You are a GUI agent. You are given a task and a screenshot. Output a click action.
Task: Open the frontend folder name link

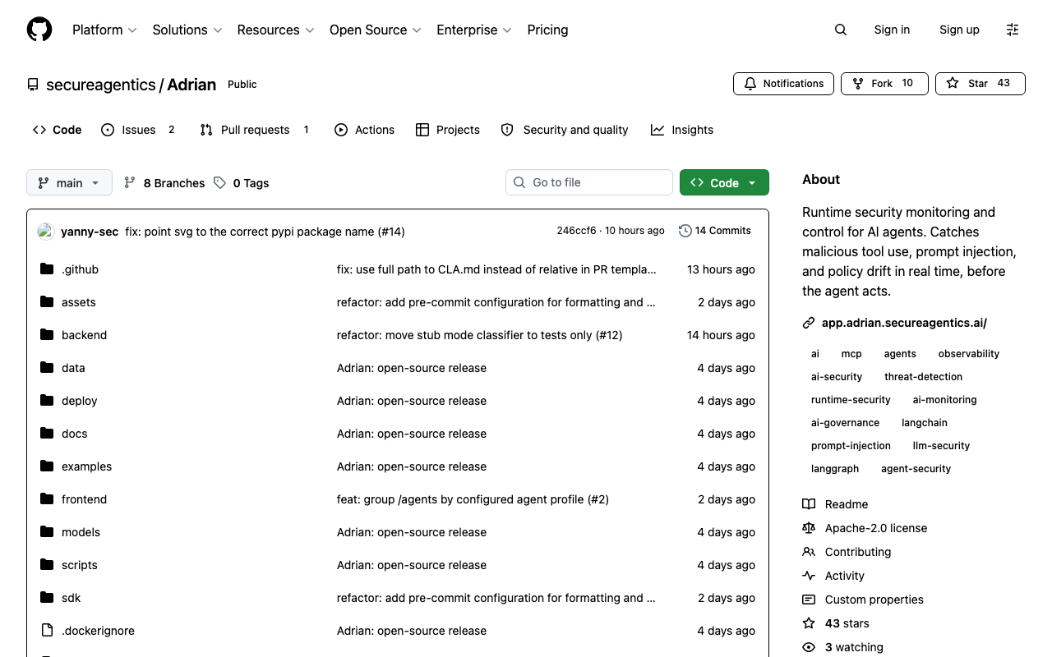(x=84, y=499)
